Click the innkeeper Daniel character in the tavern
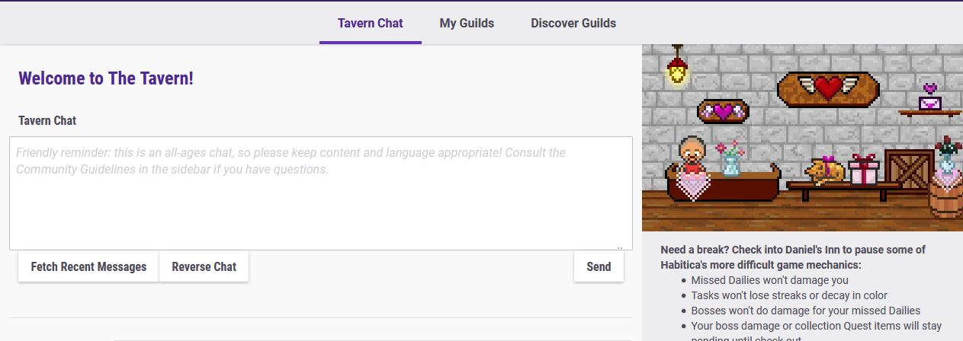 [x=692, y=158]
